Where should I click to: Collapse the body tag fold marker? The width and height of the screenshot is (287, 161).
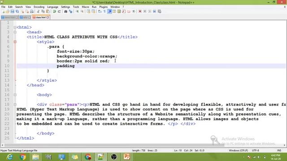(x=15, y=95)
